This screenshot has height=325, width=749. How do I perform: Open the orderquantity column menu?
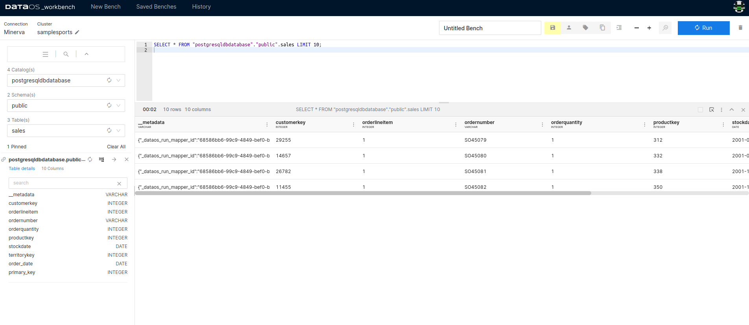point(645,124)
